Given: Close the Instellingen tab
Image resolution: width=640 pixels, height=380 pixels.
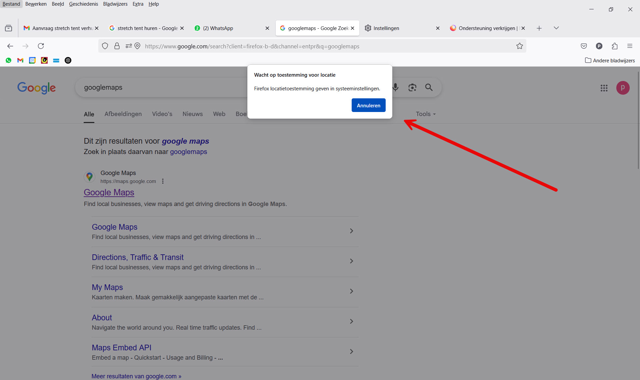Looking at the screenshot, I should tap(438, 28).
